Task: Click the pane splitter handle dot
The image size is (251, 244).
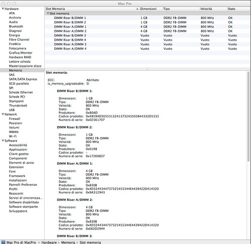Action: 147,69
